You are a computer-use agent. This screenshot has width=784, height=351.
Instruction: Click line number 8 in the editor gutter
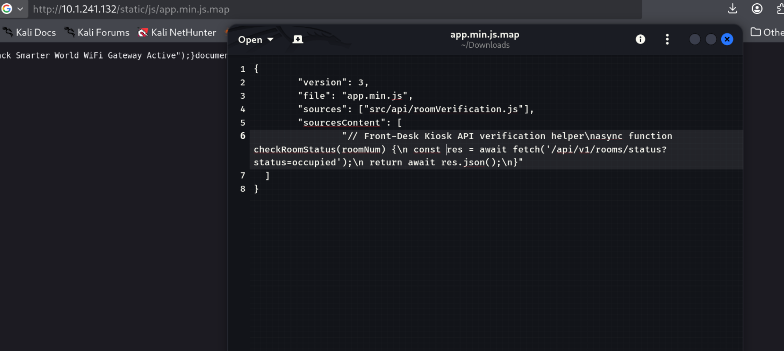(x=243, y=189)
